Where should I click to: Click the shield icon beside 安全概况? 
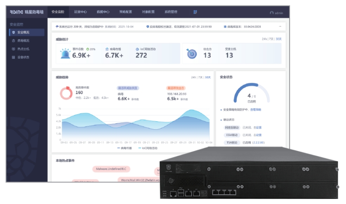(x=14, y=32)
